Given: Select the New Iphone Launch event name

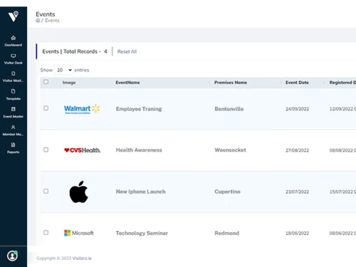Looking at the screenshot, I should coord(140,192).
